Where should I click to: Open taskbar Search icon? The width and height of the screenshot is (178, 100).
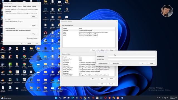pyautogui.click(x=60, y=98)
